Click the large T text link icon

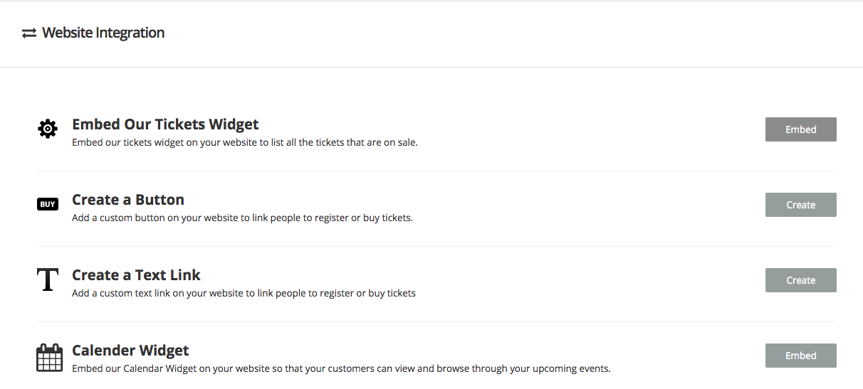(47, 280)
